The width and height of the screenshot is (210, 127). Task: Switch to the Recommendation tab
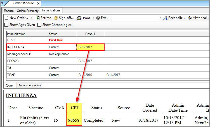pyautogui.click(x=29, y=85)
